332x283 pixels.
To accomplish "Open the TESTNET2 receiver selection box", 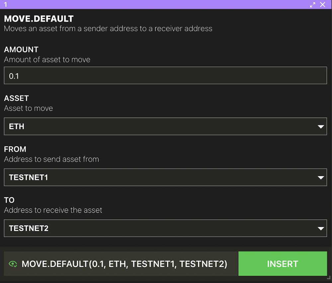I will (165, 228).
